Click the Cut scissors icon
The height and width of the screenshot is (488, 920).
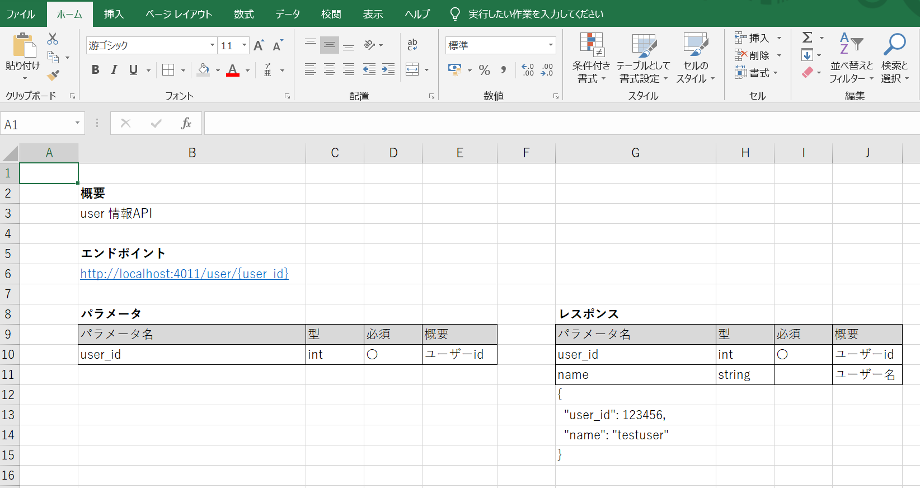point(53,39)
